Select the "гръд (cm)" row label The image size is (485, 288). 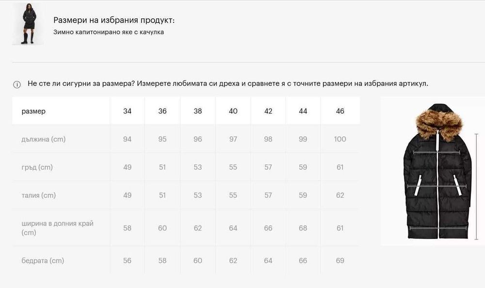coord(37,167)
